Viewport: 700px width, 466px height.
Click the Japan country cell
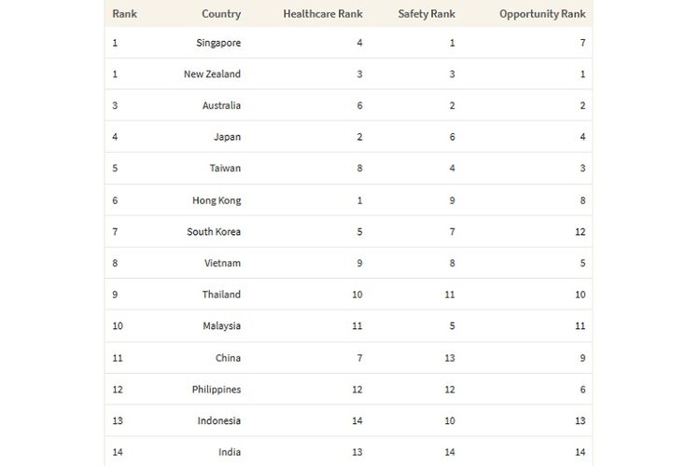227,137
